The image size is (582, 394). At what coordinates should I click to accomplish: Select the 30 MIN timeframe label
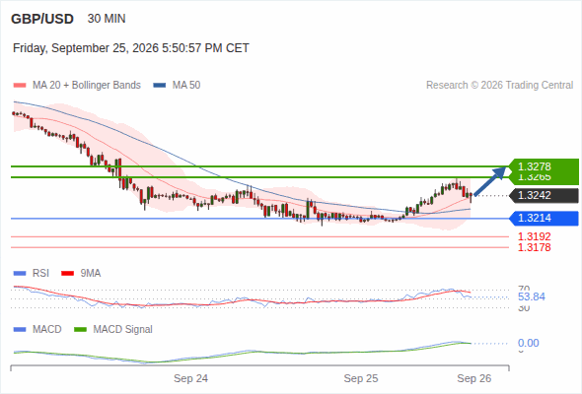(x=107, y=19)
